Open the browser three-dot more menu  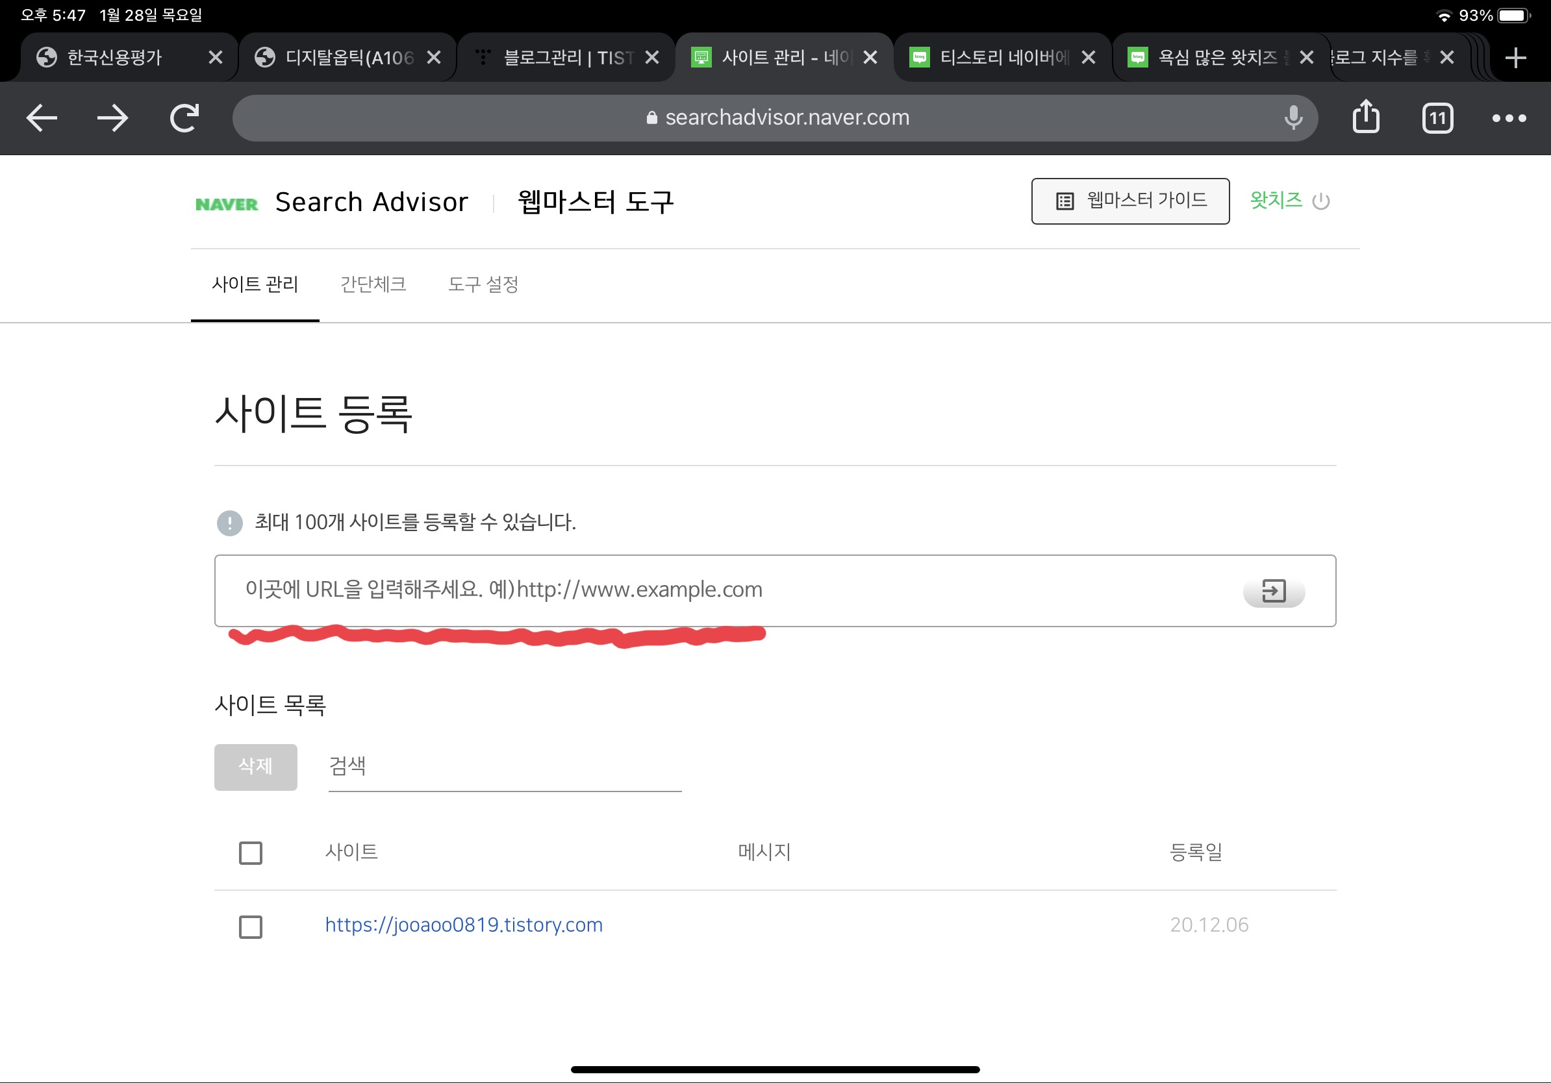click(1508, 118)
